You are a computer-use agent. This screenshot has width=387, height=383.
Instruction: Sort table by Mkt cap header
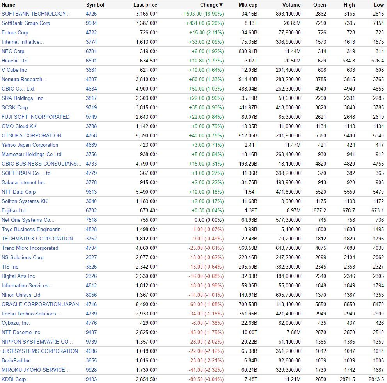(x=248, y=5)
